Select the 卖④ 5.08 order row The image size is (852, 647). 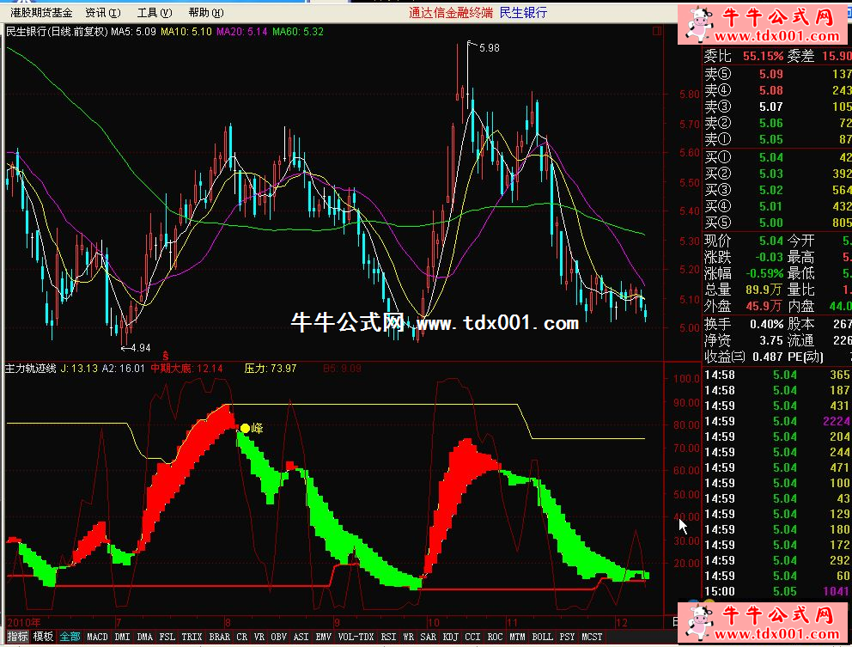click(777, 90)
